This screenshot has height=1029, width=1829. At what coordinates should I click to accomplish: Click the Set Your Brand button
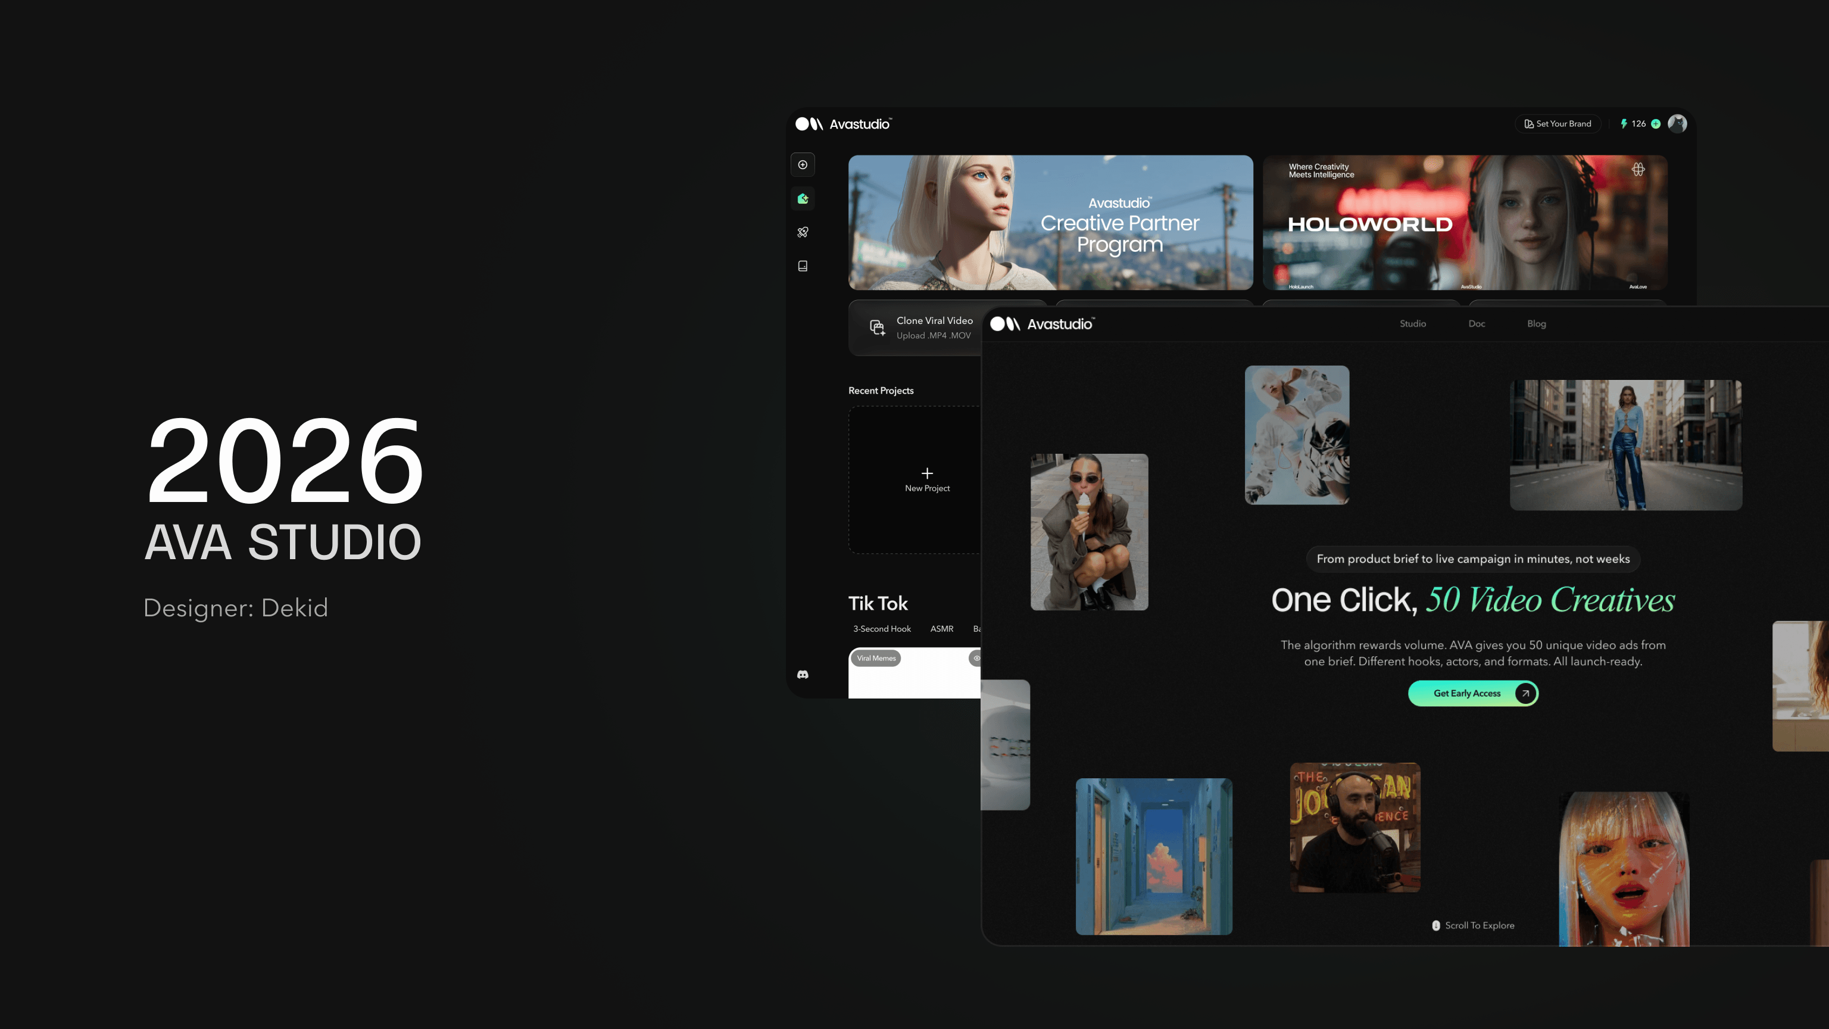click(1558, 124)
